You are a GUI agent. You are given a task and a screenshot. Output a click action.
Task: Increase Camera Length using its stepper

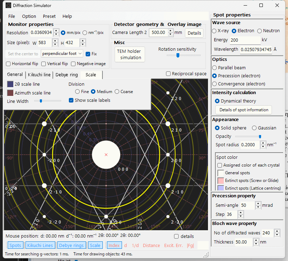(x=170, y=31)
